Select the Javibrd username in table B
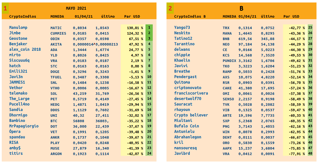This screenshot has width=322, height=165. tap(182, 154)
